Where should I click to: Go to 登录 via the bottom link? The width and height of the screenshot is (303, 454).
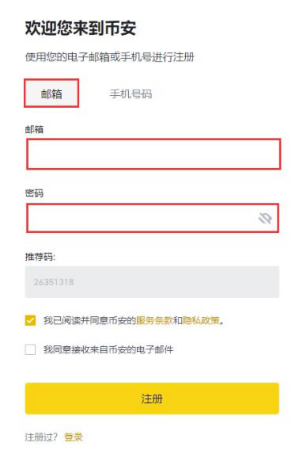74,437
